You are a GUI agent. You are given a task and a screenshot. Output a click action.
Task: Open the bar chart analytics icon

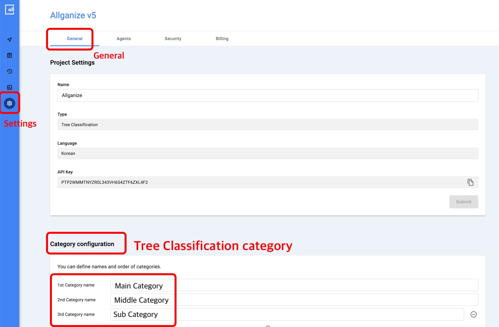[x=10, y=87]
